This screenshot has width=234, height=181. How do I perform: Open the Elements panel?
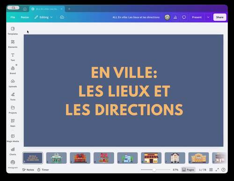point(13,44)
